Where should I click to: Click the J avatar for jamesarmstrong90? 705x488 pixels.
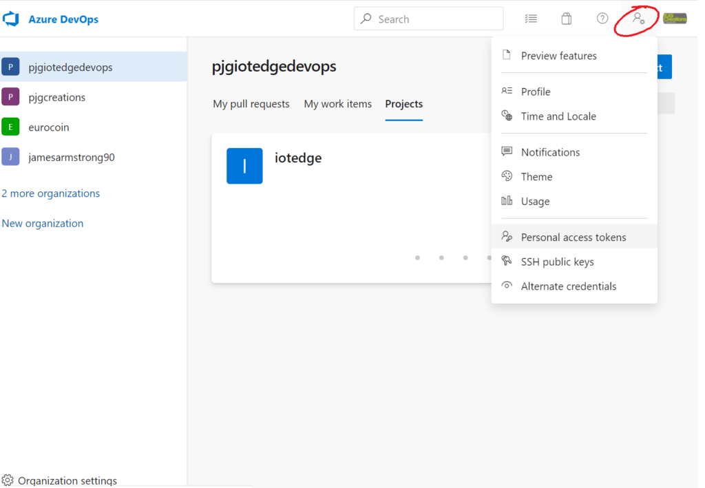(x=10, y=157)
